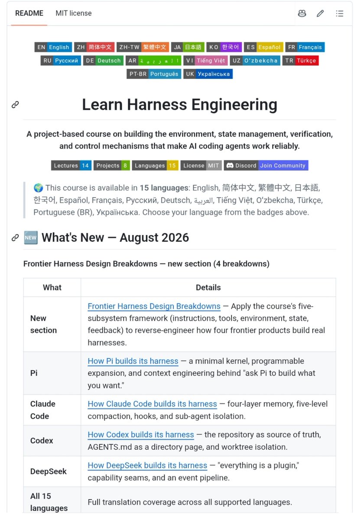The image size is (361, 520).
Task: Click the EN English language badge
Action: [x=53, y=47]
